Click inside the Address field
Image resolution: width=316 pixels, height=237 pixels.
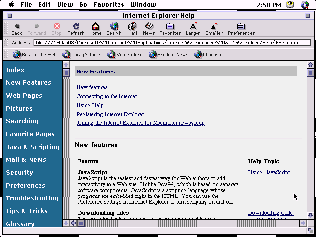[x=172, y=43]
